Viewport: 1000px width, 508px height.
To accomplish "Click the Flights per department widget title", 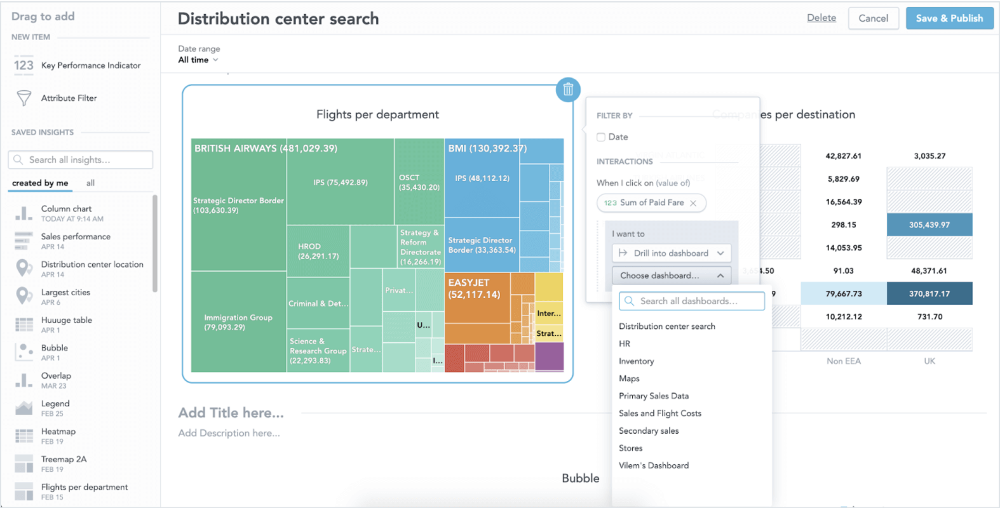I will tap(377, 114).
